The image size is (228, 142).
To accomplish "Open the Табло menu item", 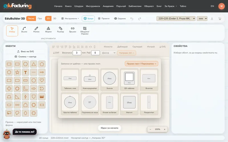I will coord(183,6).
